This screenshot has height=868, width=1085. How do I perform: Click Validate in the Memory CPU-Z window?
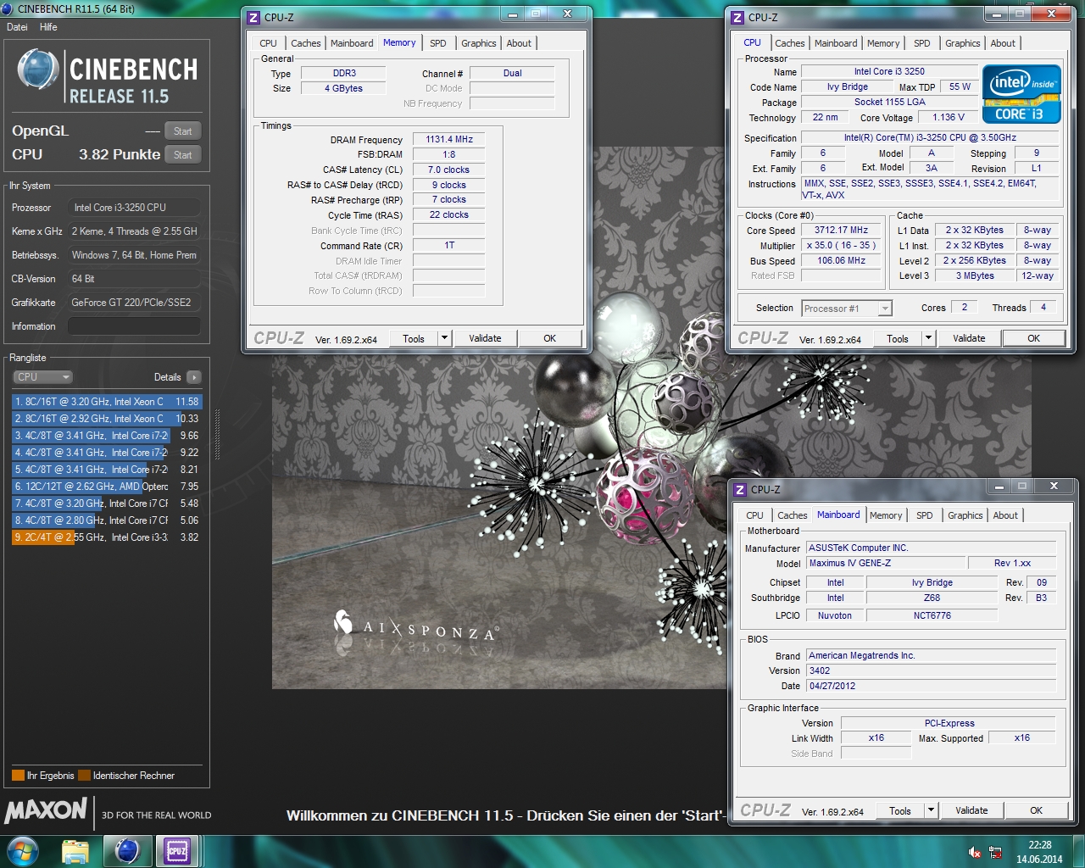(x=485, y=338)
